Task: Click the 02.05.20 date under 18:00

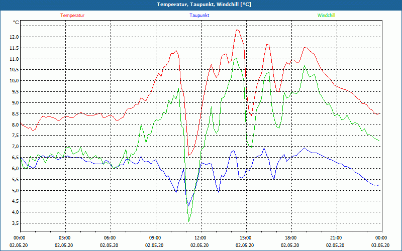Action: [290, 245]
